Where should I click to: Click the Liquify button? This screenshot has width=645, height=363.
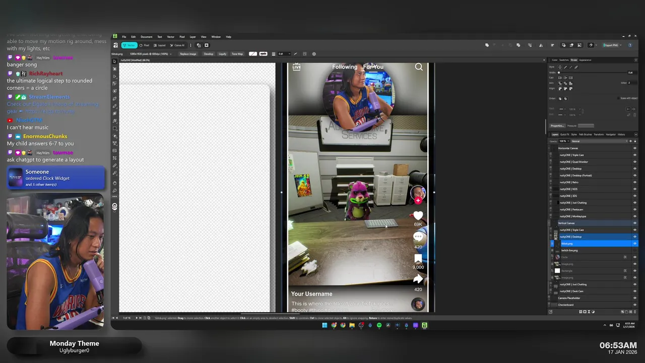pos(222,54)
